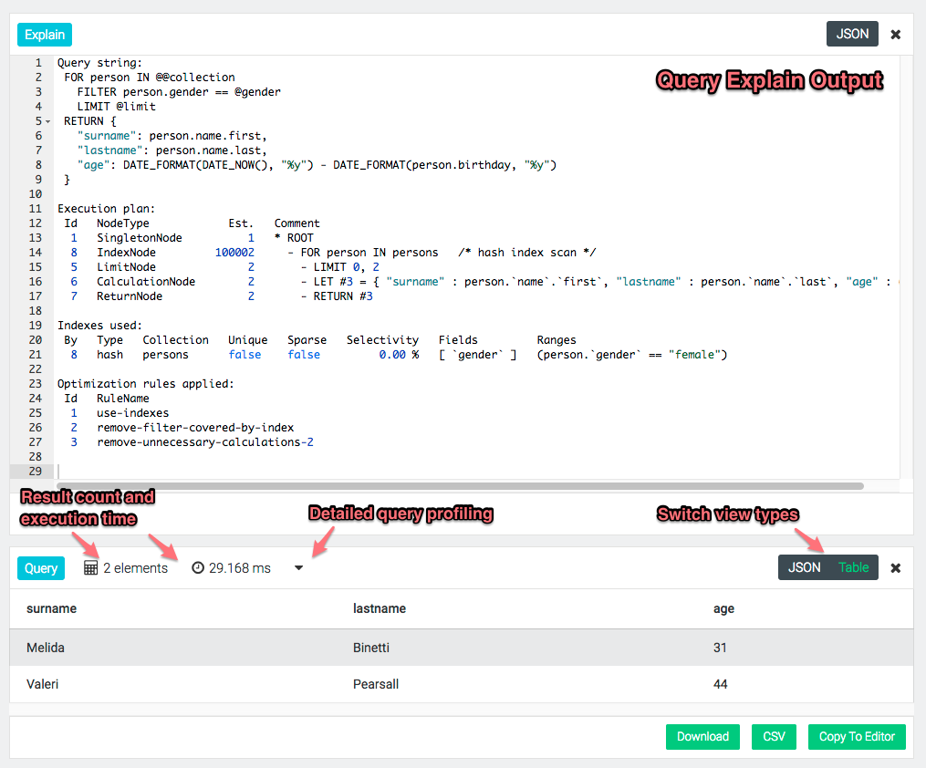This screenshot has height=768, width=926.
Task: Click the Explain label button
Action: click(x=45, y=35)
